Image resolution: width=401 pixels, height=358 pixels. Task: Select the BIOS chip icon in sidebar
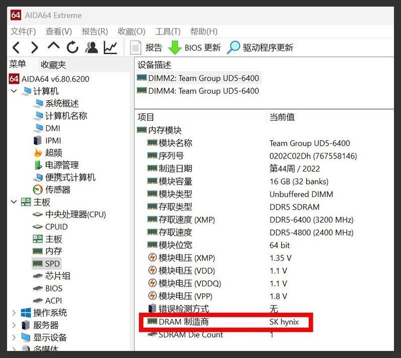tap(37, 288)
